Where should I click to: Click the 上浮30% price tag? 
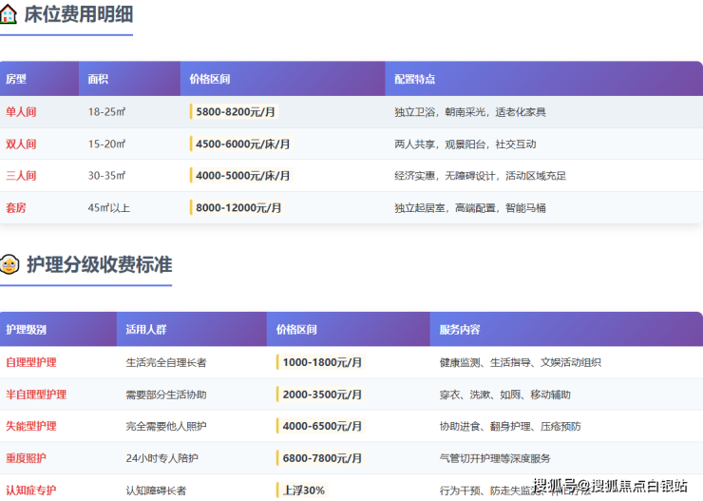coord(303,491)
